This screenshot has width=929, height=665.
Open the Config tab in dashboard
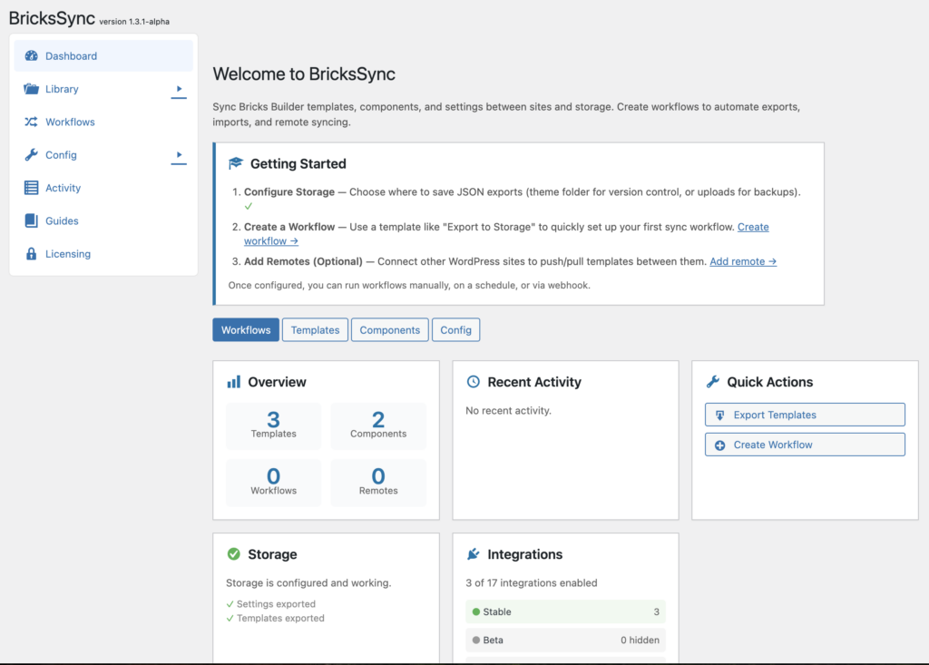(x=455, y=330)
